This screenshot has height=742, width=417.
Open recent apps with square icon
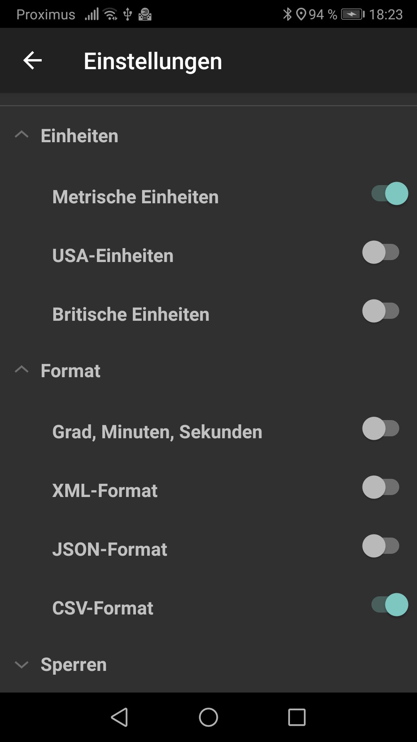coord(297,717)
